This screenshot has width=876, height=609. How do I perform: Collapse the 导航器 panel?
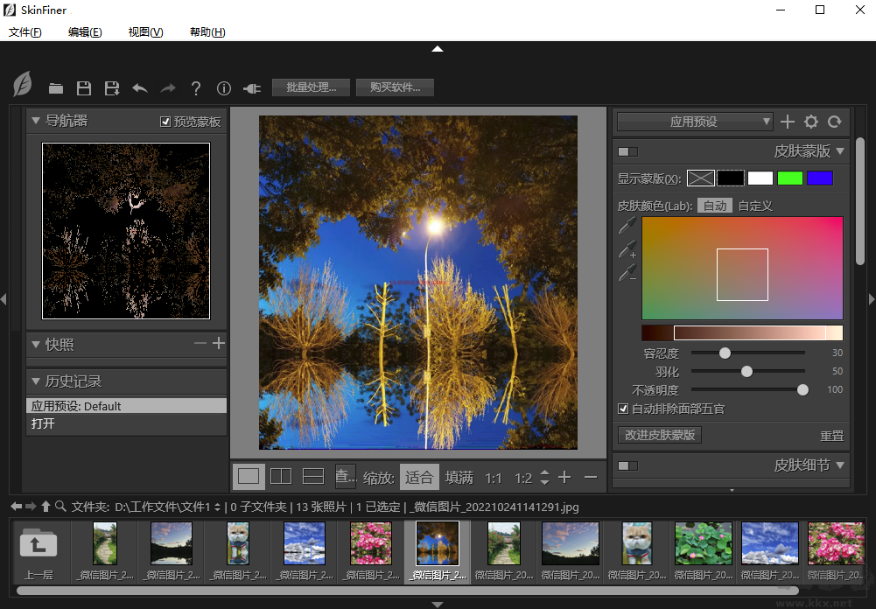point(36,121)
